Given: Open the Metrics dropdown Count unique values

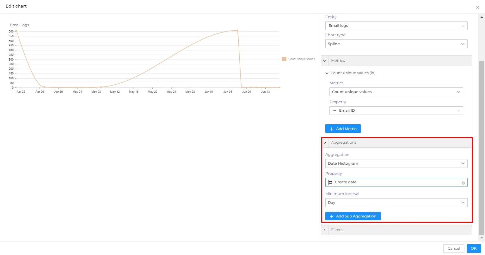Looking at the screenshot, I should (x=396, y=92).
